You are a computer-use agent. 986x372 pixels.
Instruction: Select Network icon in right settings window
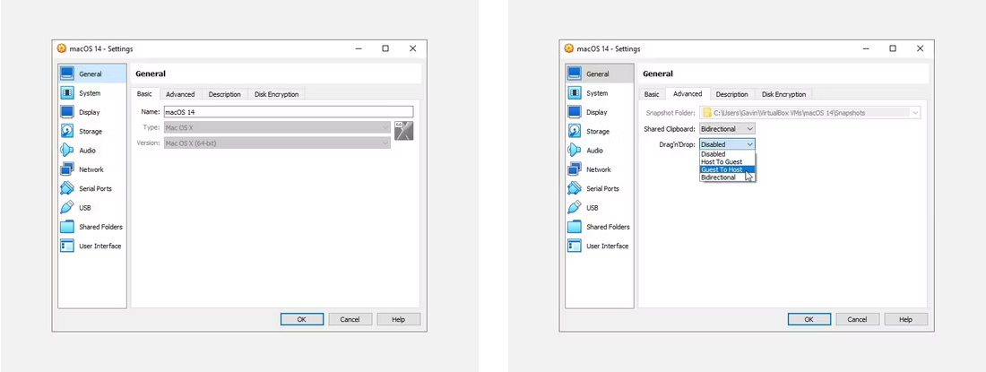point(574,169)
